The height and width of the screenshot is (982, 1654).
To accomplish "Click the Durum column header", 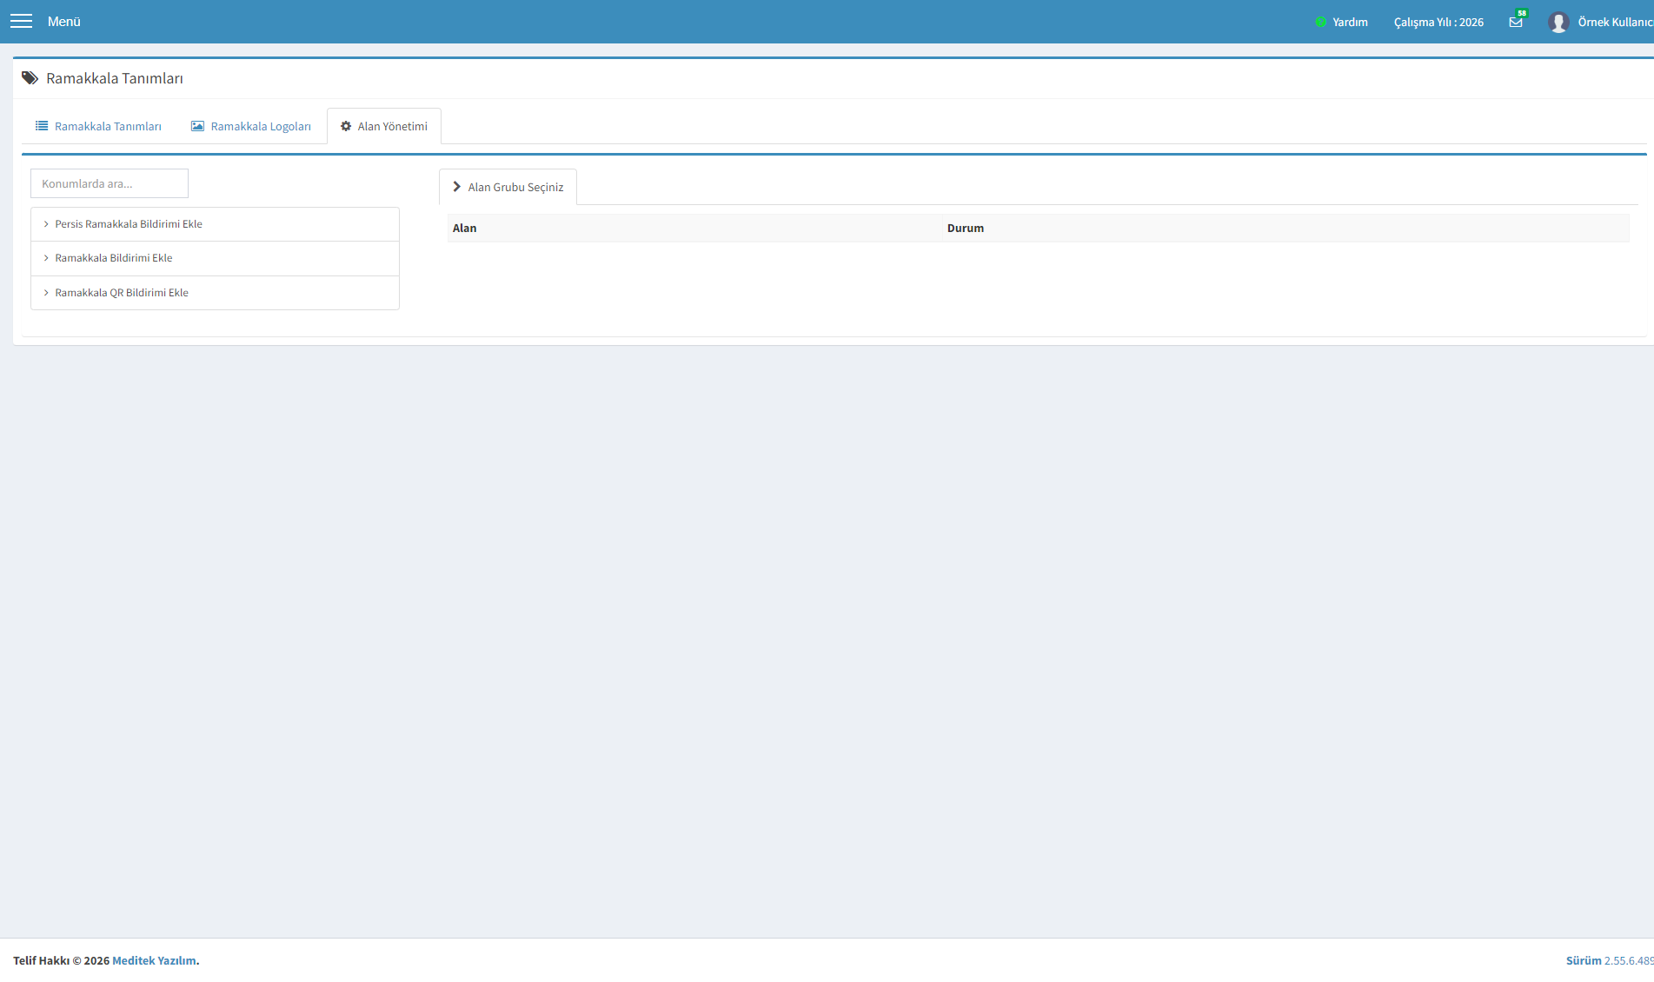I will click(966, 228).
